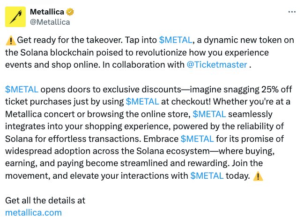
Task: Click $METAL before "opens doors"
Action: click(22, 89)
